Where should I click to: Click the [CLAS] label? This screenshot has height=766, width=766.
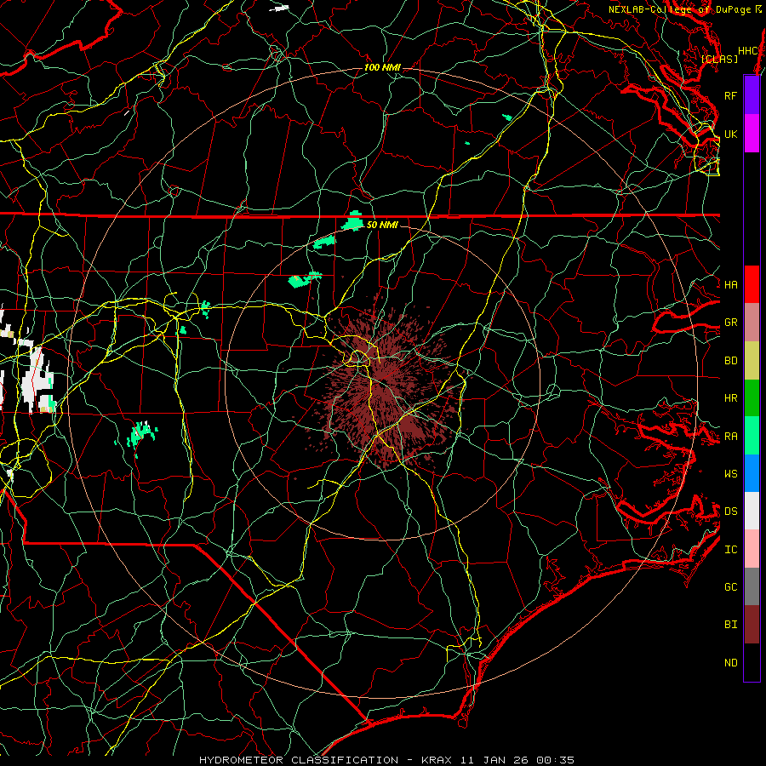pyautogui.click(x=719, y=59)
